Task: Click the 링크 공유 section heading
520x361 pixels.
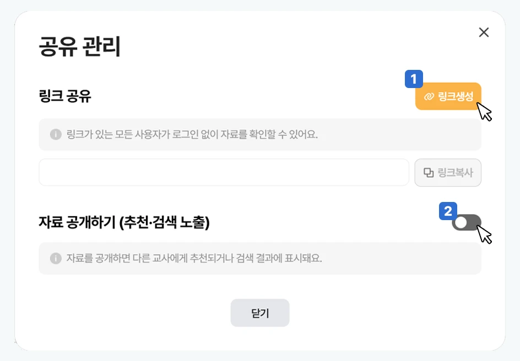Action: tap(65, 96)
